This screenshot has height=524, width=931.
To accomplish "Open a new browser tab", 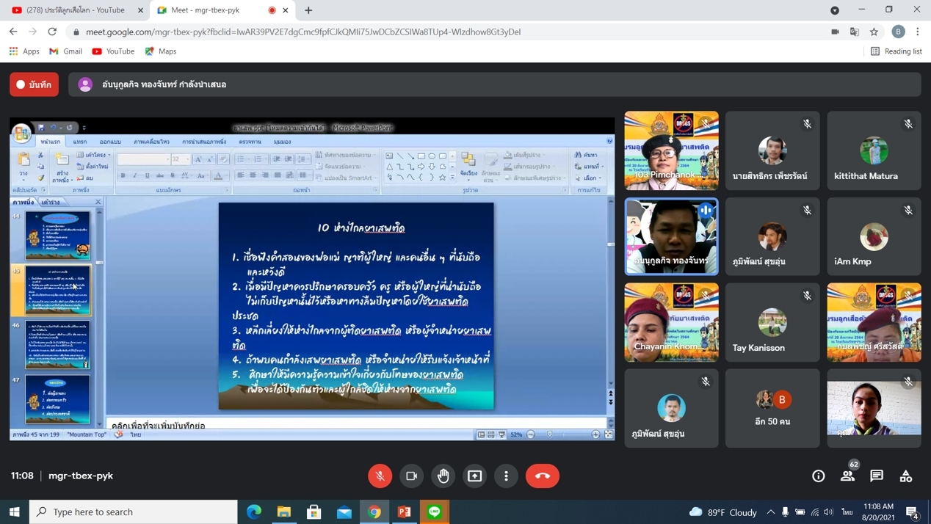I will point(308,10).
